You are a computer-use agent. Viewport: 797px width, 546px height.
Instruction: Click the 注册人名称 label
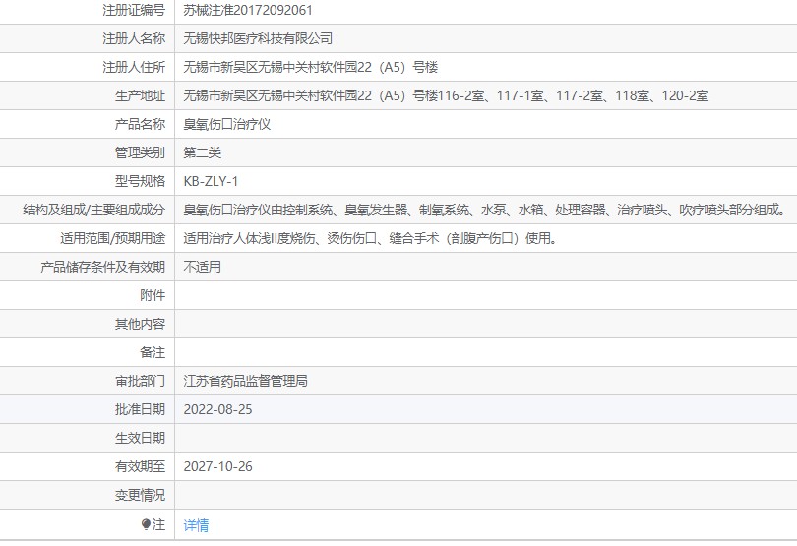click(x=134, y=38)
